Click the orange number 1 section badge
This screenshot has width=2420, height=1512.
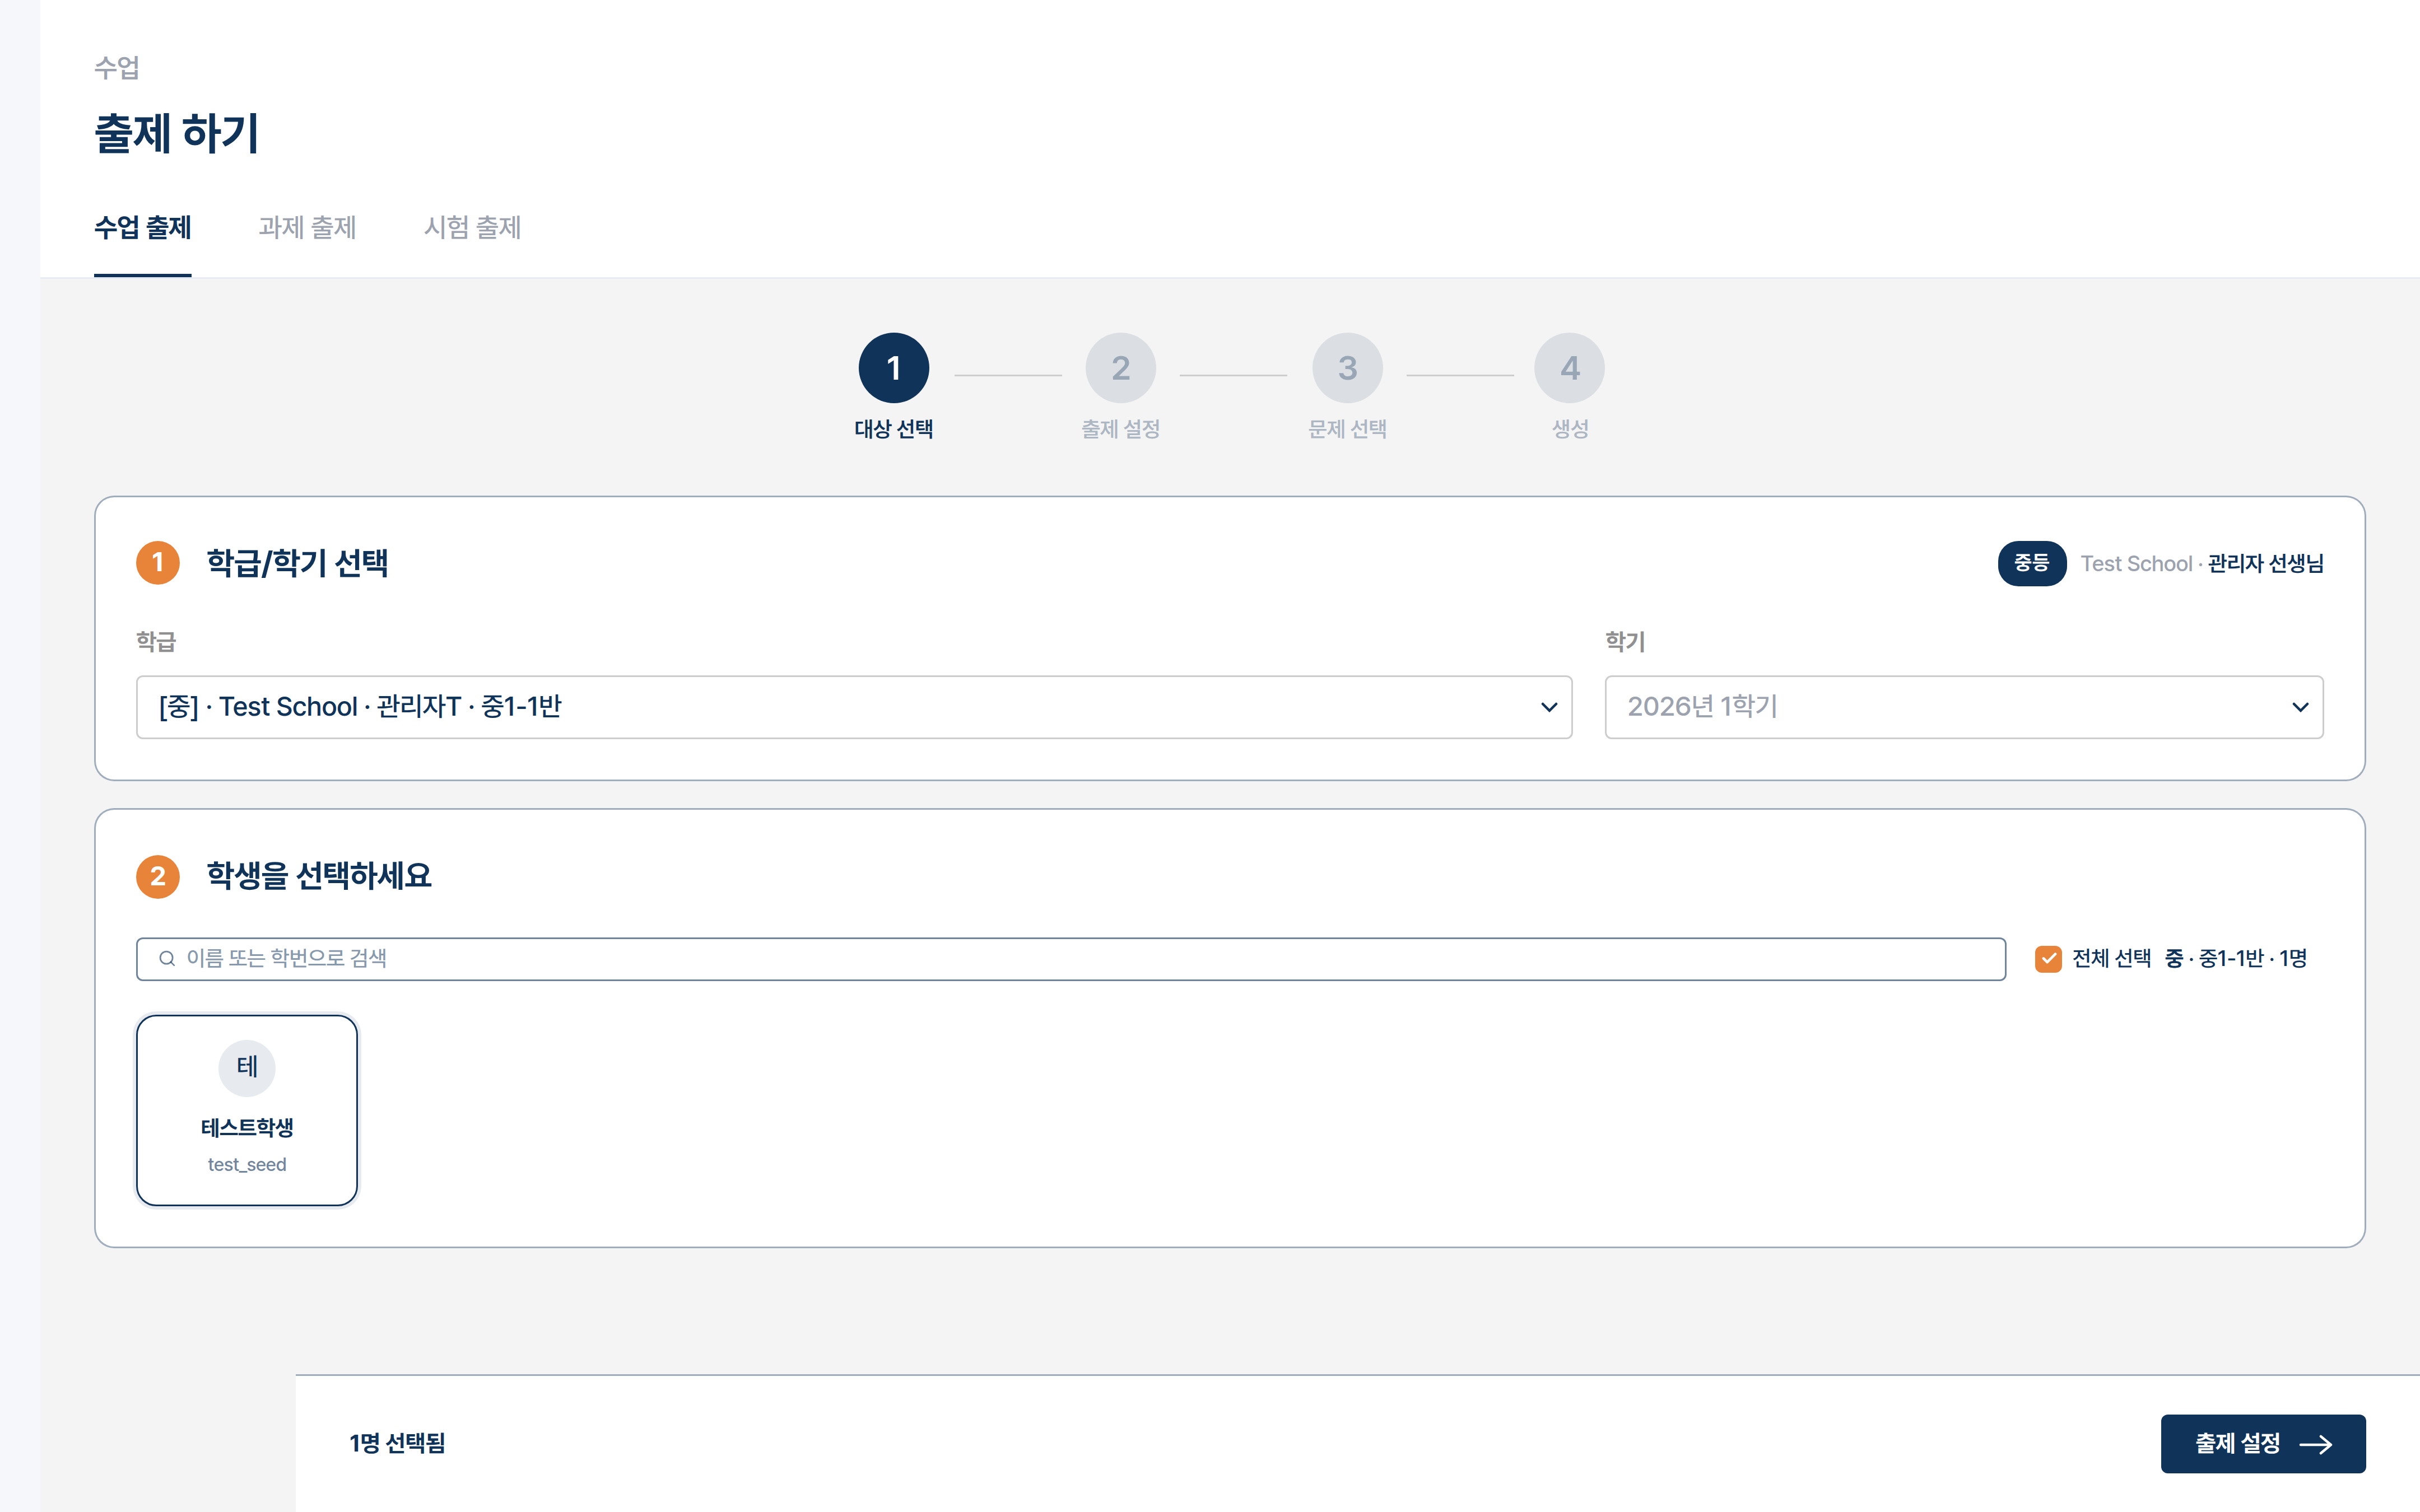click(158, 563)
